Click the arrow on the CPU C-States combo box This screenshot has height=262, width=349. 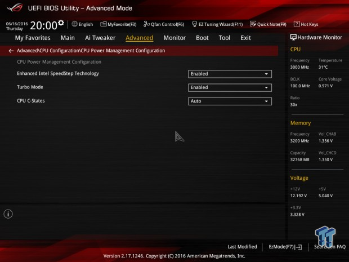point(266,101)
